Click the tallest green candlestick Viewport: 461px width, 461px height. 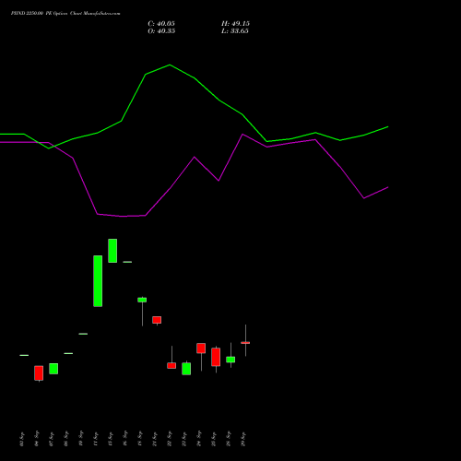[x=98, y=281]
